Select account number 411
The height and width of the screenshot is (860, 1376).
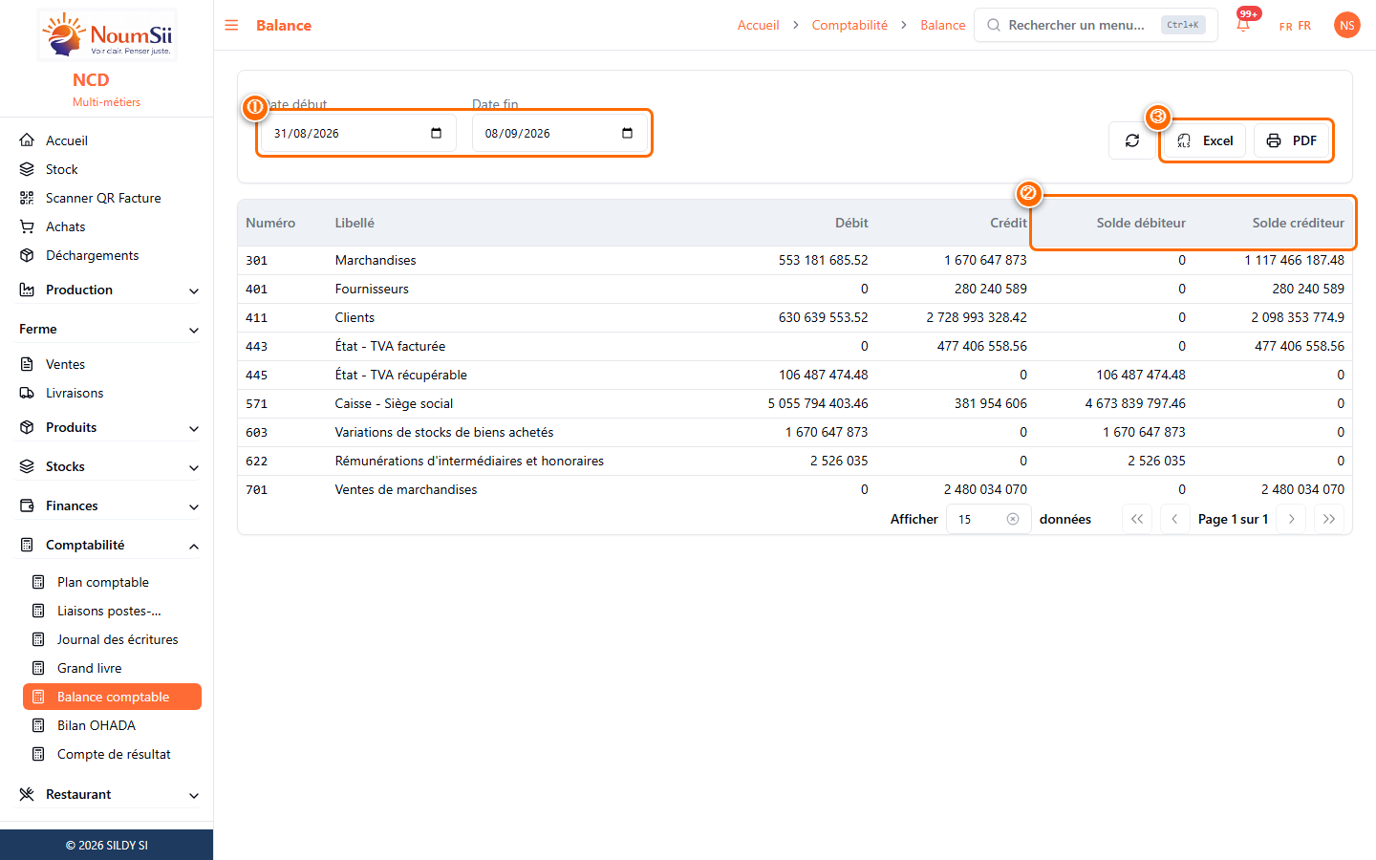click(x=256, y=317)
